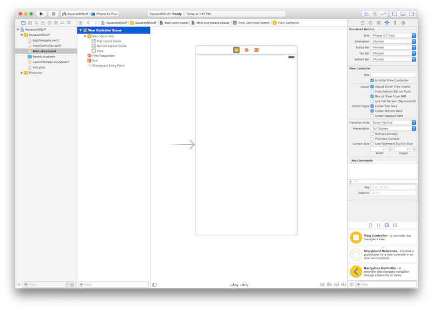Click the Key Commands Key field
Viewport: 433px width, 310px height.
click(x=393, y=187)
